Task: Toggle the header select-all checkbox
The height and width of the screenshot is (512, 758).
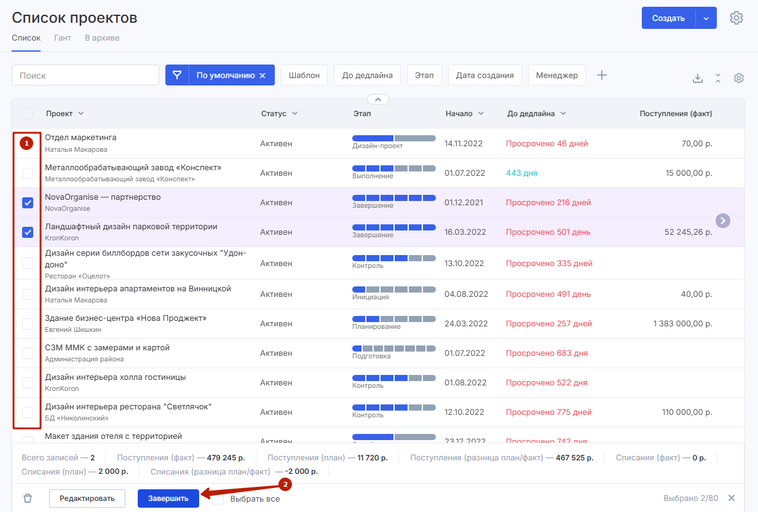Action: (28, 114)
